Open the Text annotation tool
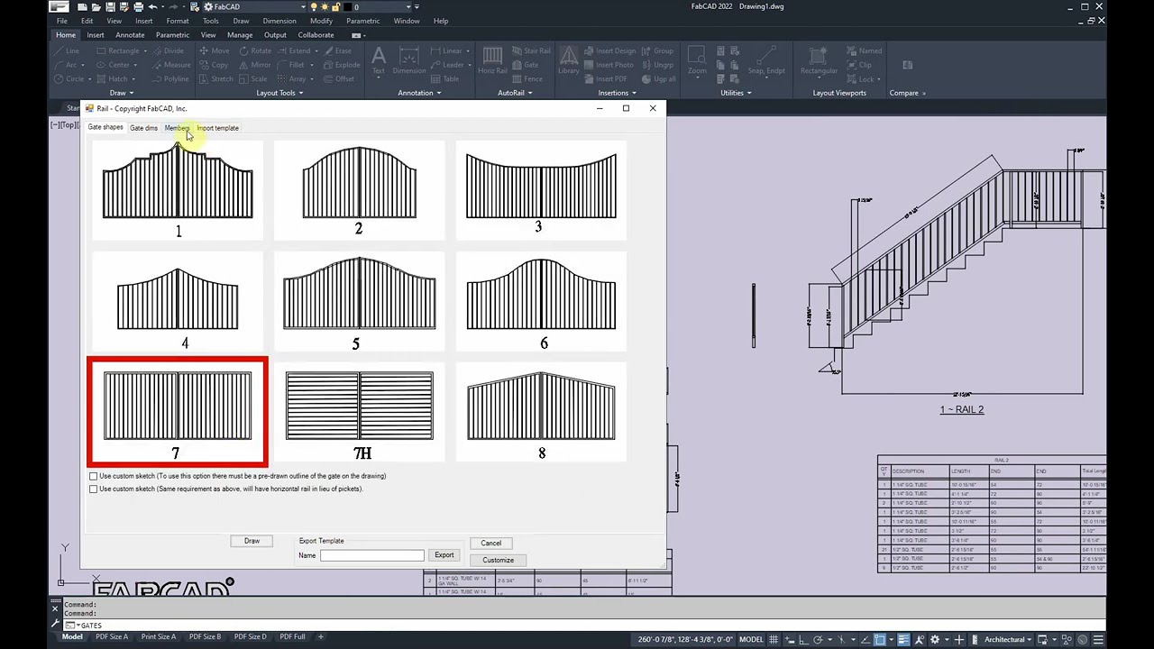 pyautogui.click(x=379, y=60)
